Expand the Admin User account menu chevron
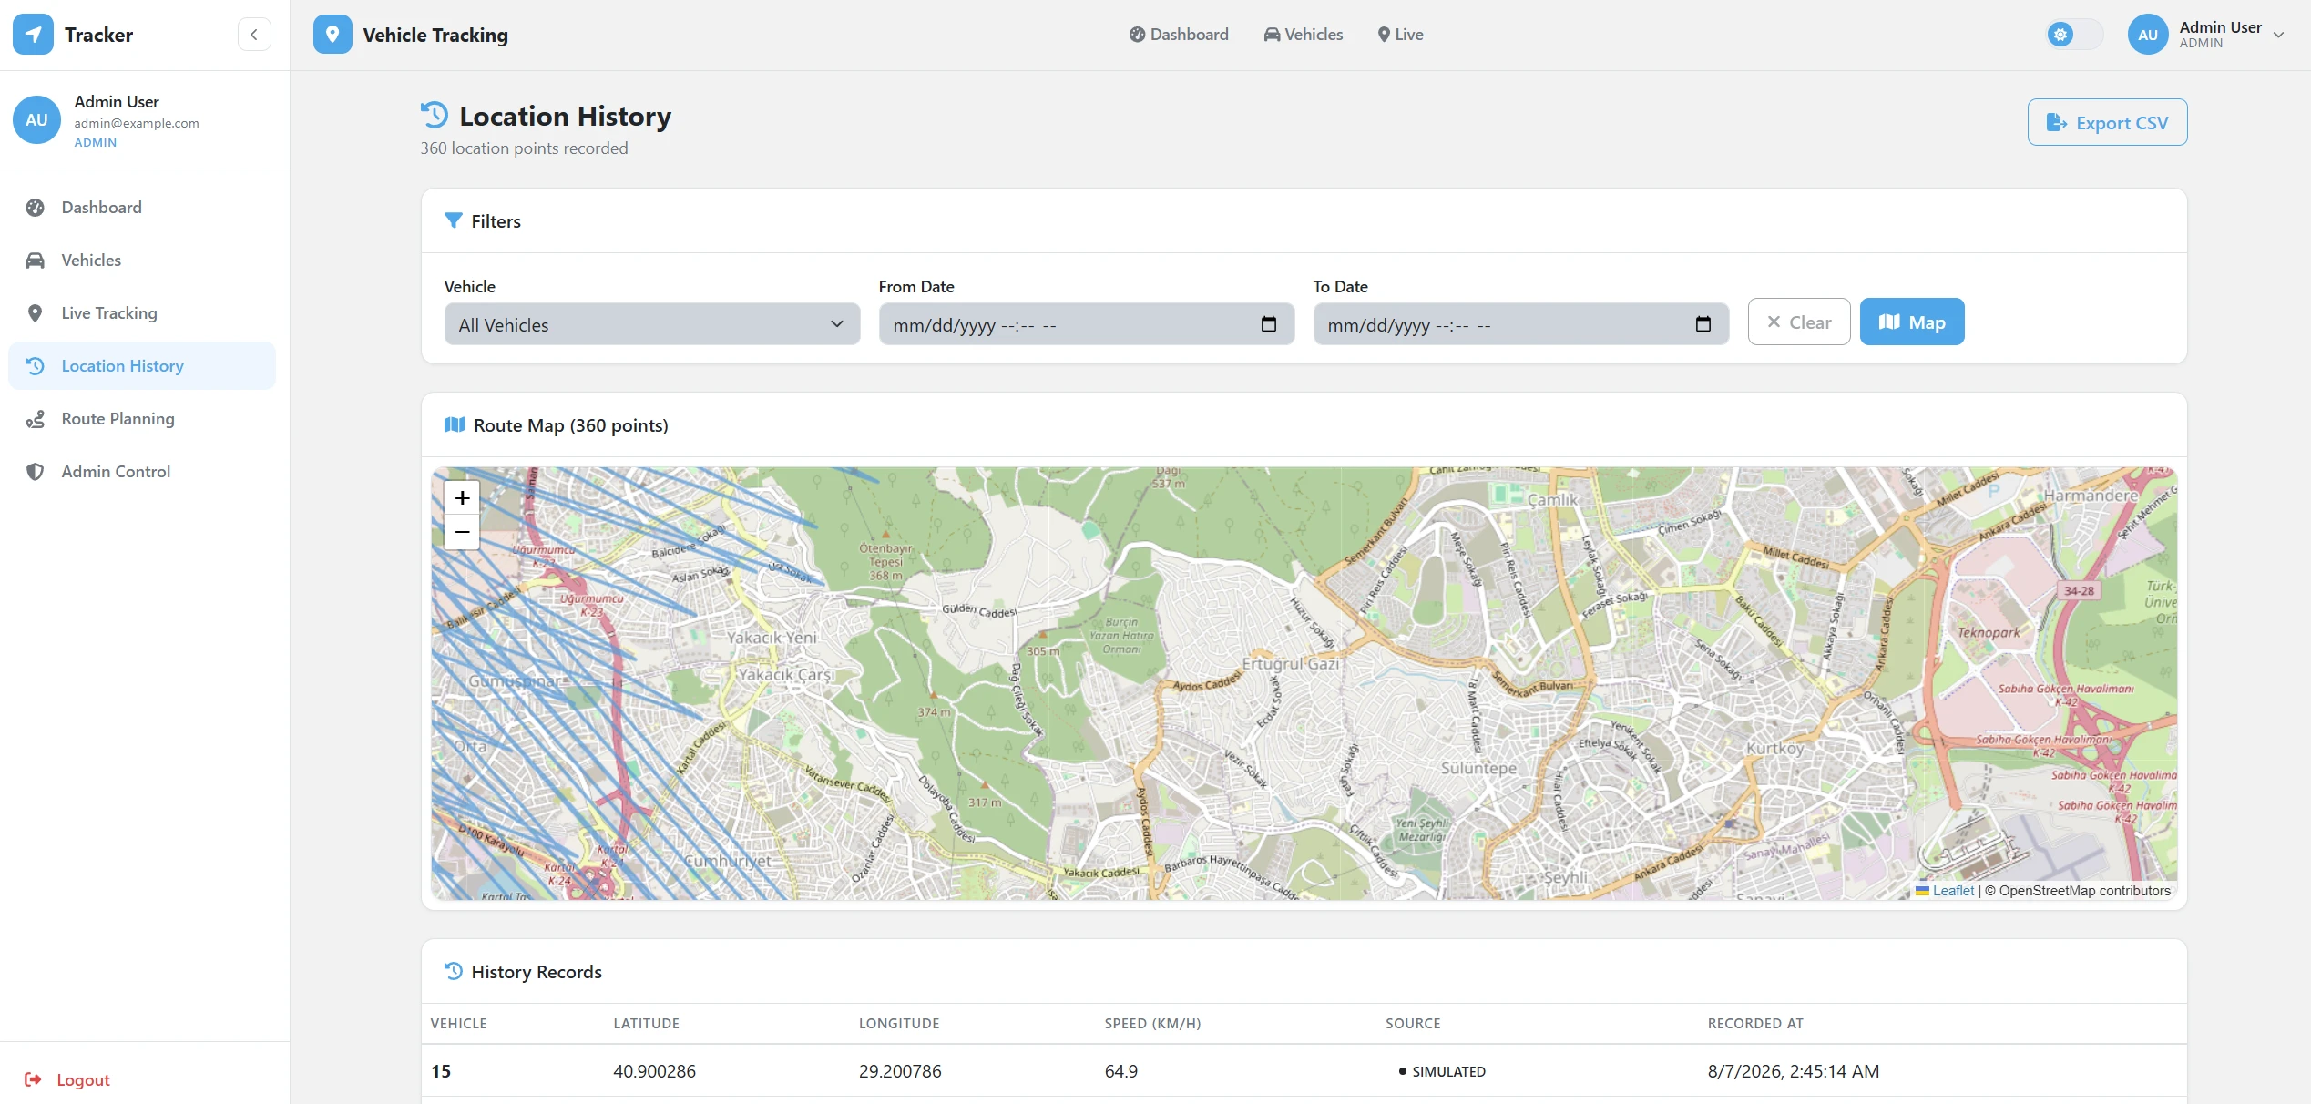The width and height of the screenshot is (2311, 1104). [2279, 35]
